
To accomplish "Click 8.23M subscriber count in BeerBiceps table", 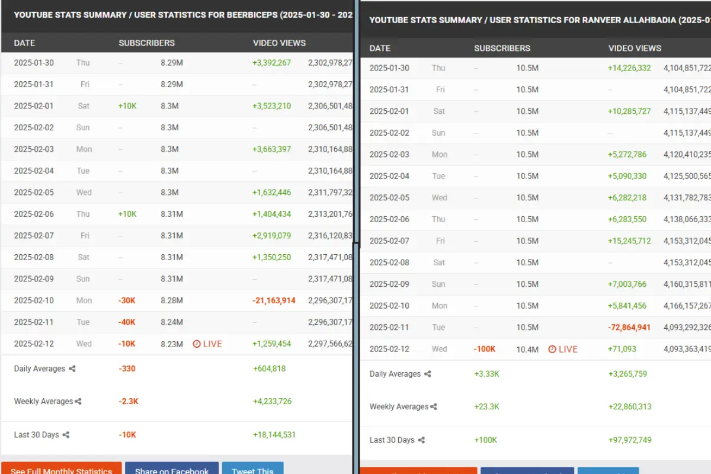I will [172, 344].
